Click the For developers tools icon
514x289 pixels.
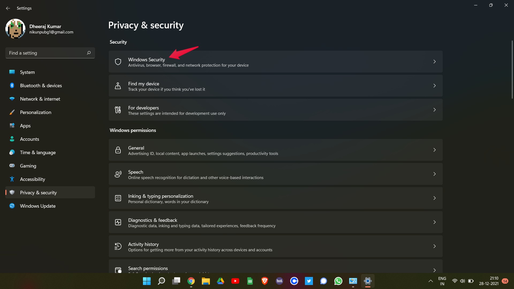118,110
